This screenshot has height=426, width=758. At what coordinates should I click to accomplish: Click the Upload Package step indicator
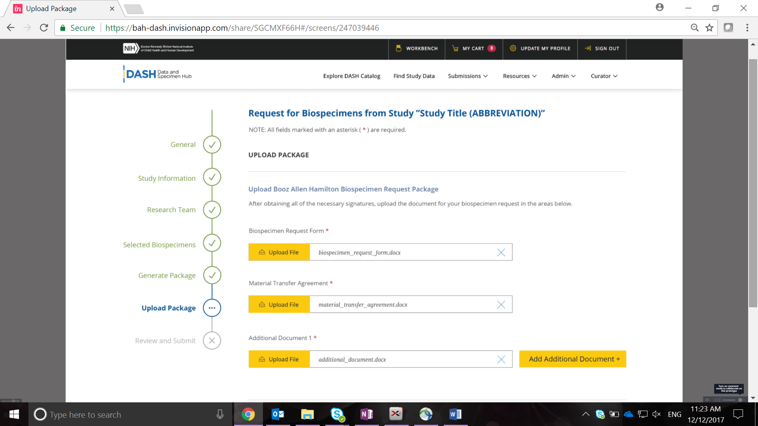pos(212,308)
